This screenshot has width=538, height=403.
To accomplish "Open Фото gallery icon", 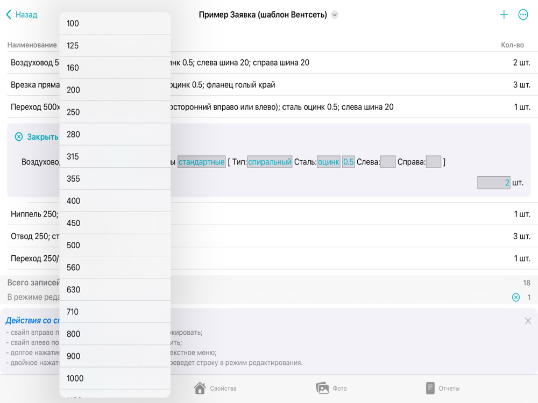I will [x=322, y=388].
